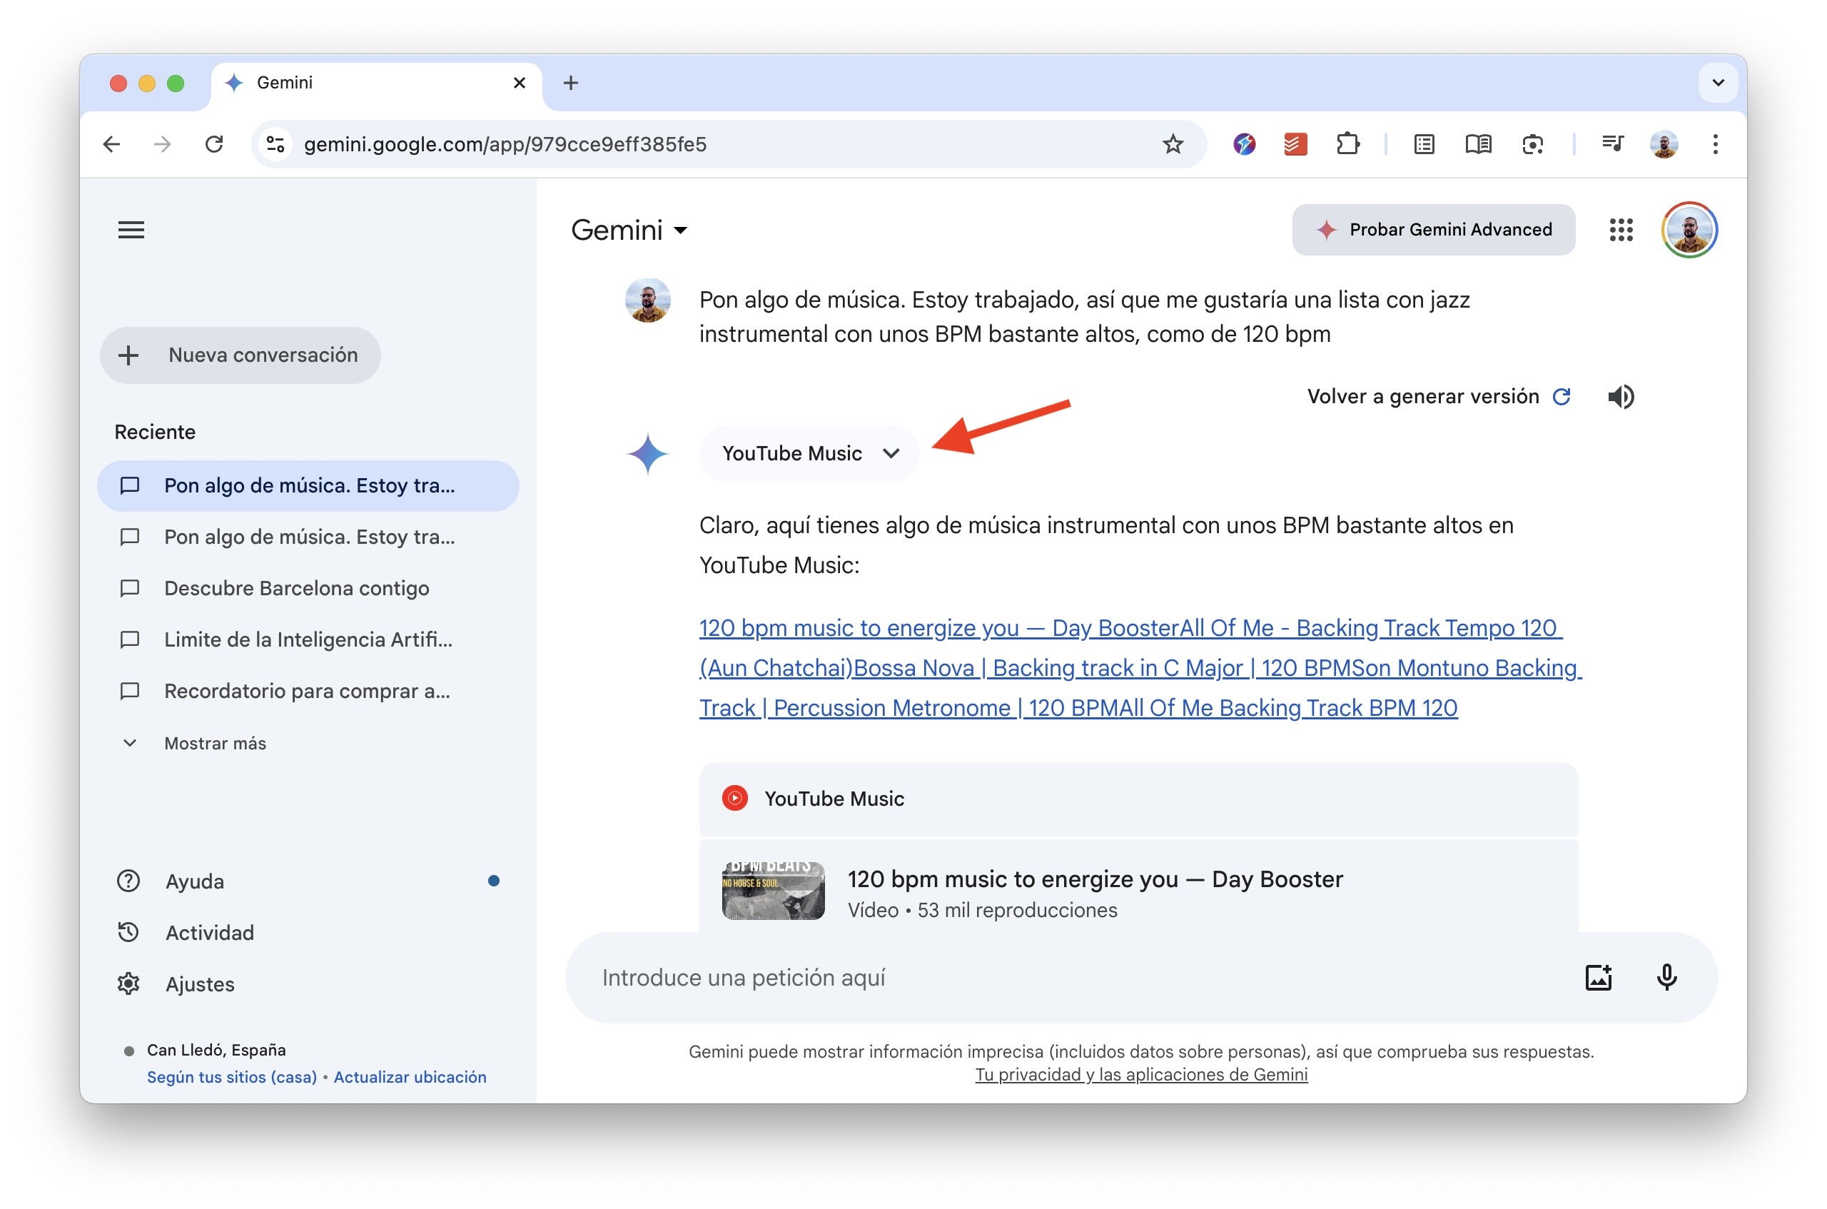The width and height of the screenshot is (1827, 1209).
Task: Open Google account avatar in Gemini header
Action: click(1689, 230)
